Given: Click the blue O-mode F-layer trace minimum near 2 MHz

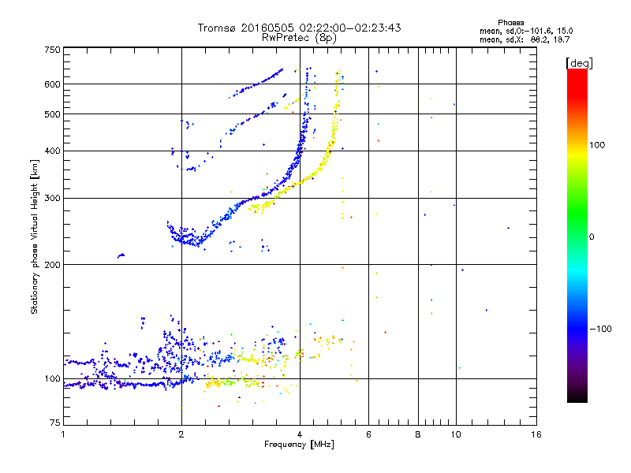Looking at the screenshot, I should click(x=185, y=237).
